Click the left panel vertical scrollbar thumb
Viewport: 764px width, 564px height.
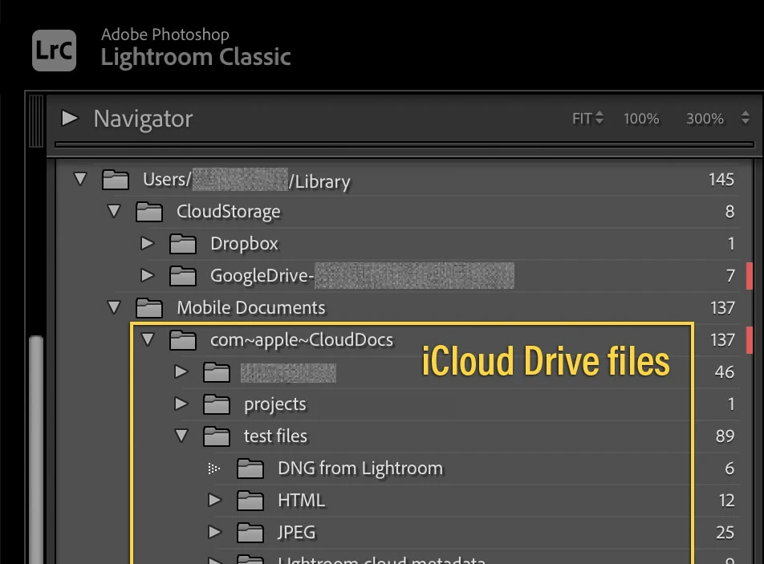[x=36, y=449]
